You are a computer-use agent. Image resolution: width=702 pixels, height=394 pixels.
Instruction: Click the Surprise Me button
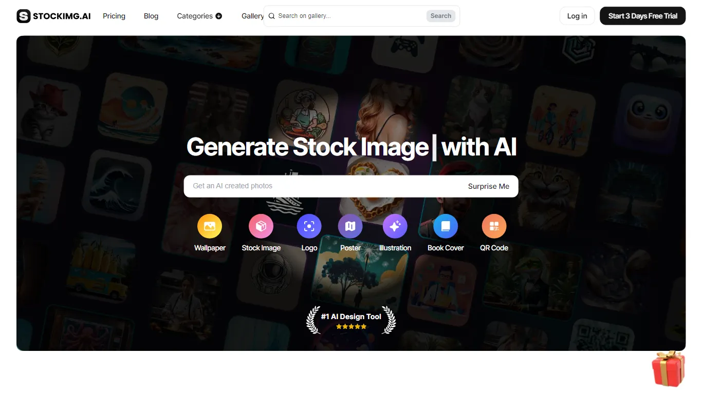tap(489, 186)
